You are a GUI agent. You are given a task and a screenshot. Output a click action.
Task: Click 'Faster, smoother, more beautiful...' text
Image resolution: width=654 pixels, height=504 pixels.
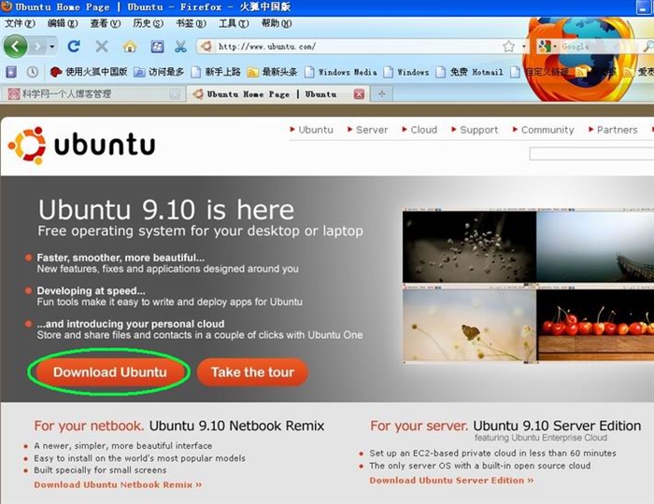(121, 258)
